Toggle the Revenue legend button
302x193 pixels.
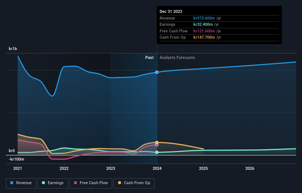point(21,183)
